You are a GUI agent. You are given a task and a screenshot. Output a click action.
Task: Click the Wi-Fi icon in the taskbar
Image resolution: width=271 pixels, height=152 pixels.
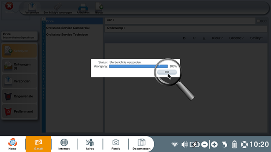175,145
